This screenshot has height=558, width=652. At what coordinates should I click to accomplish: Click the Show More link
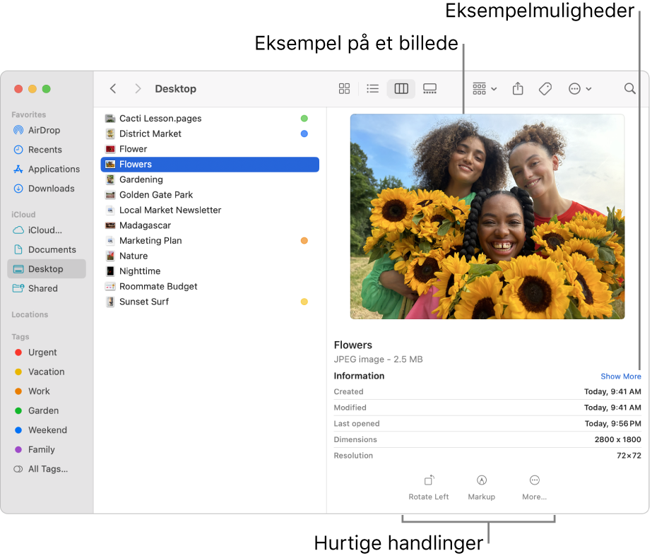pos(620,376)
